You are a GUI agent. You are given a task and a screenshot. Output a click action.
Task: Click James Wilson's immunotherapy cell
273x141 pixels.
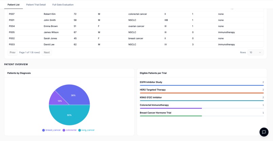(227, 32)
